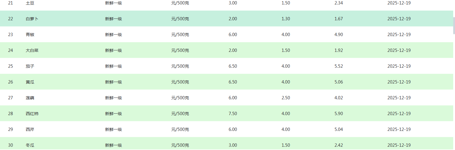Click the 大白菜 name cell
Screen dimensions: 455x150
pyautogui.click(x=32, y=50)
